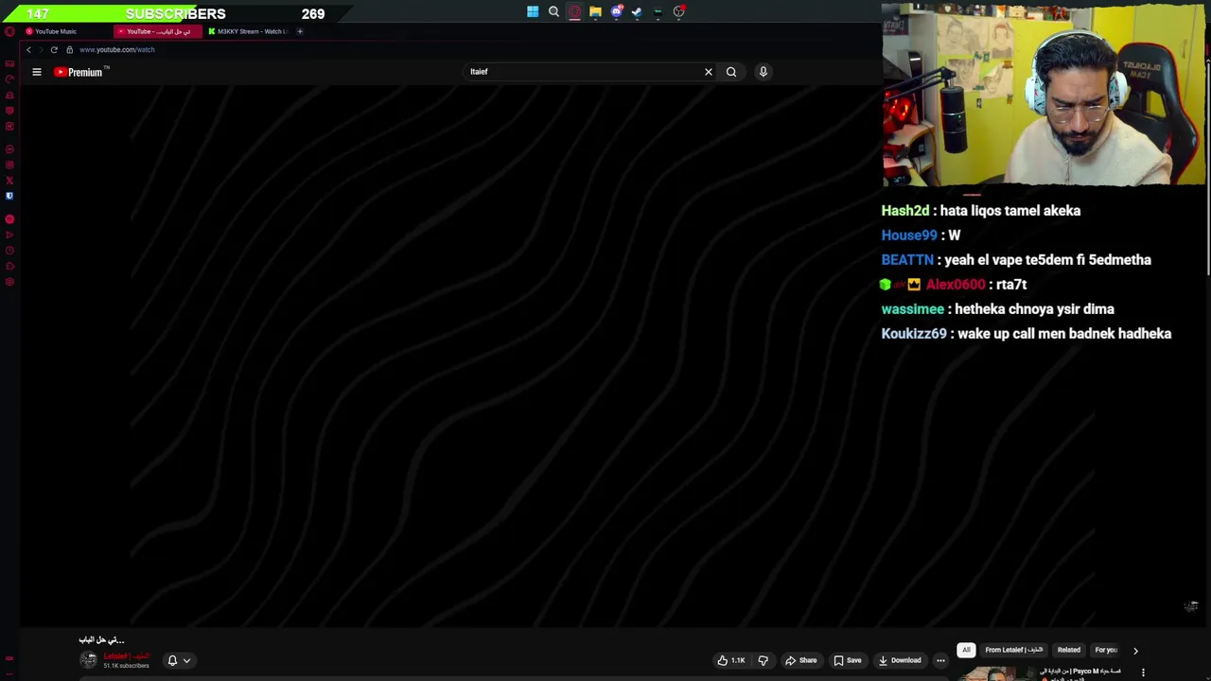Open Discord from the taskbar
Viewport: 1211px width, 681px height.
click(x=616, y=11)
